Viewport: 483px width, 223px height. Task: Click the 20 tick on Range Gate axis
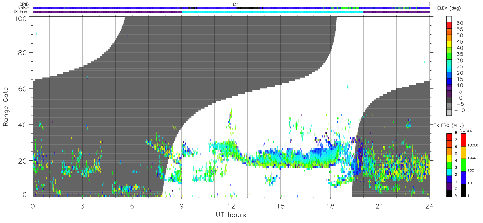tap(23, 161)
